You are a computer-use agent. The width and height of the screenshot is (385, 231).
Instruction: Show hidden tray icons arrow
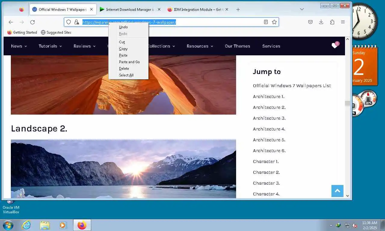331,225
